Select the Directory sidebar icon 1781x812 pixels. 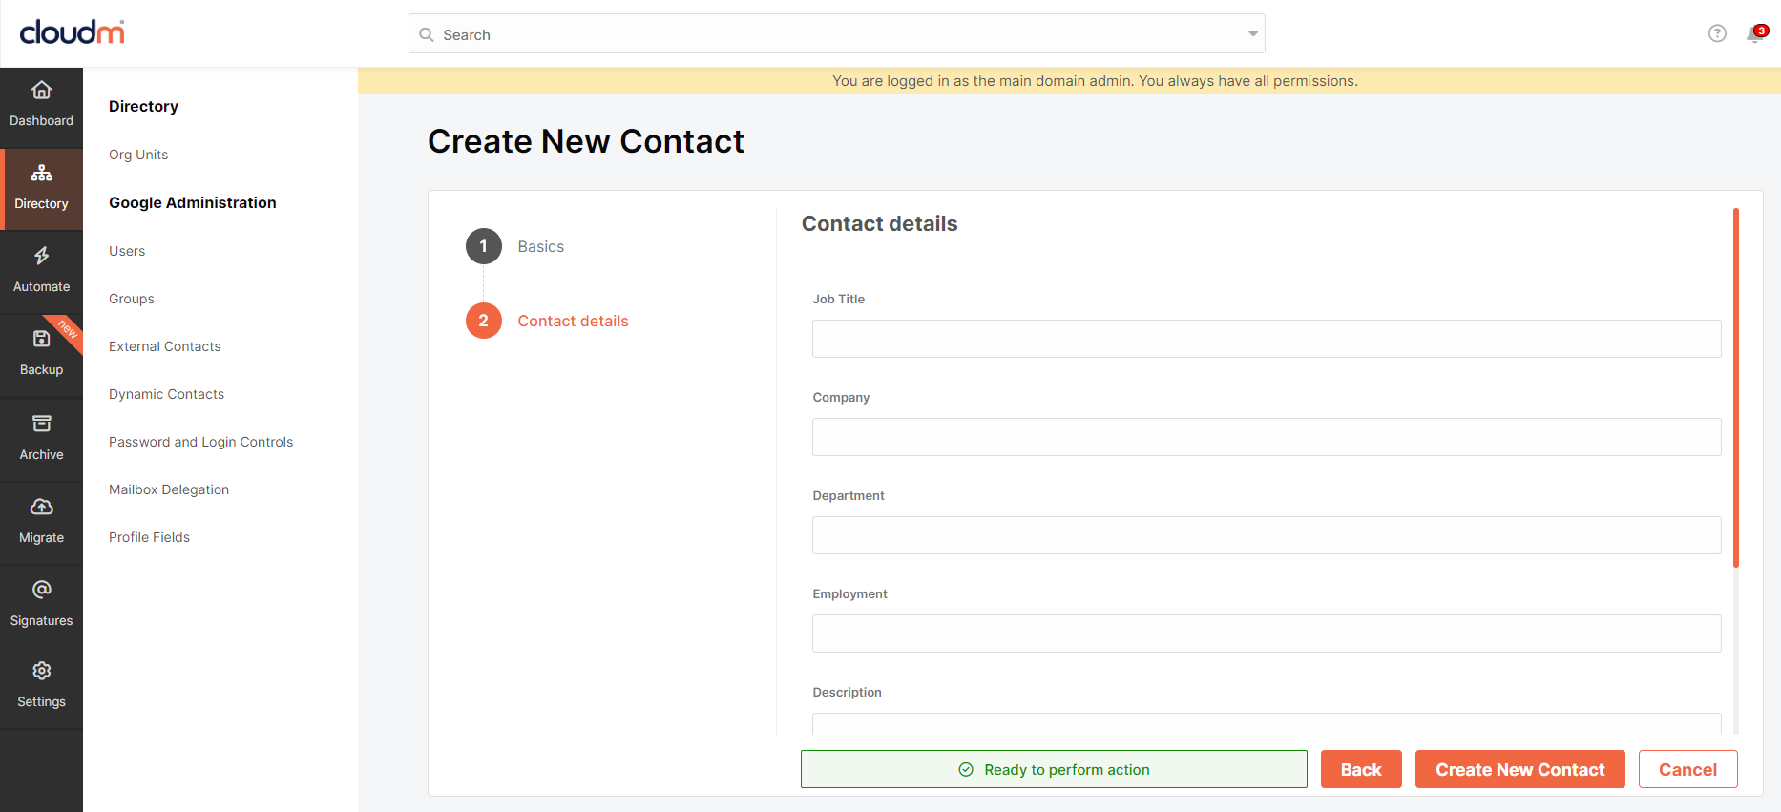point(41,174)
